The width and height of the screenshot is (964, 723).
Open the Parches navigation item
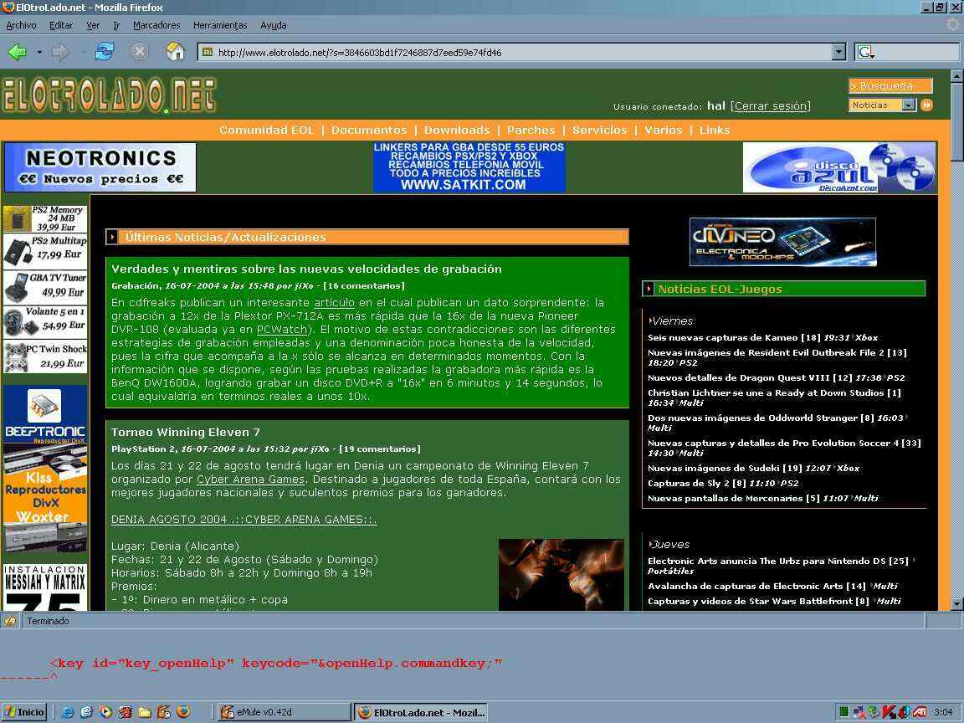(x=531, y=130)
